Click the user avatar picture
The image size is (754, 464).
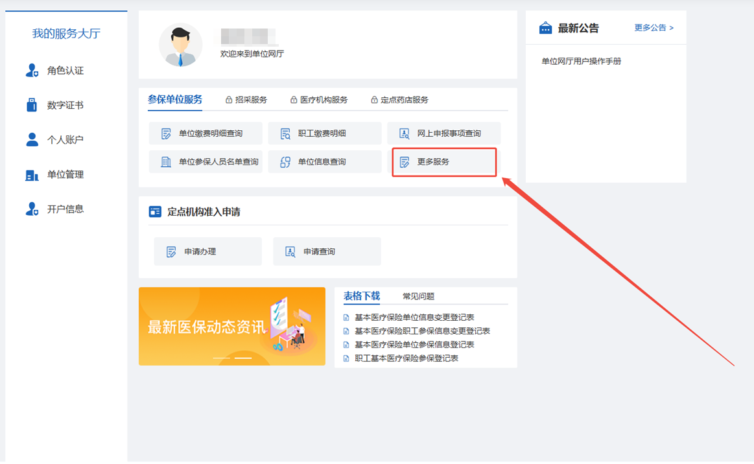click(x=180, y=45)
